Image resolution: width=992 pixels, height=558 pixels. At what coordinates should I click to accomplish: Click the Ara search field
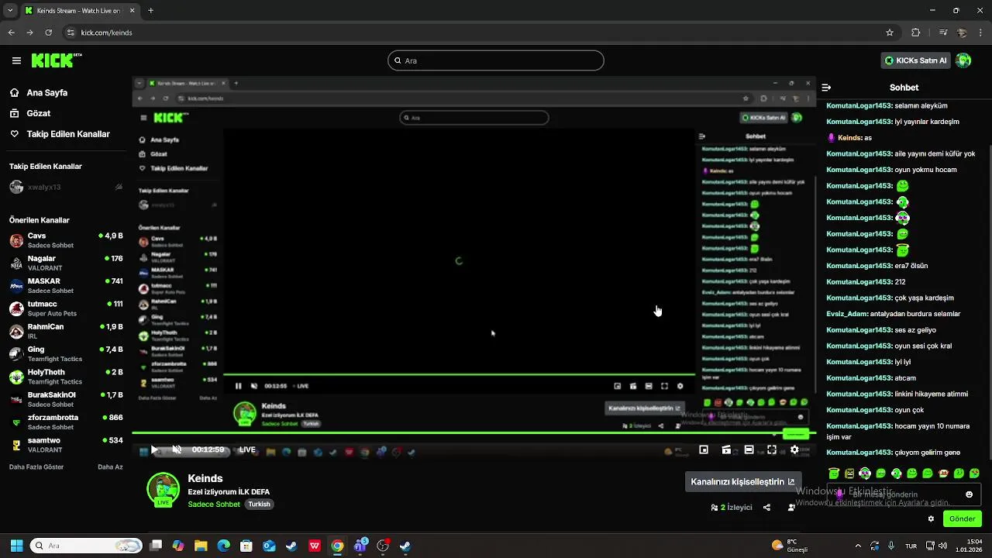pyautogui.click(x=496, y=60)
